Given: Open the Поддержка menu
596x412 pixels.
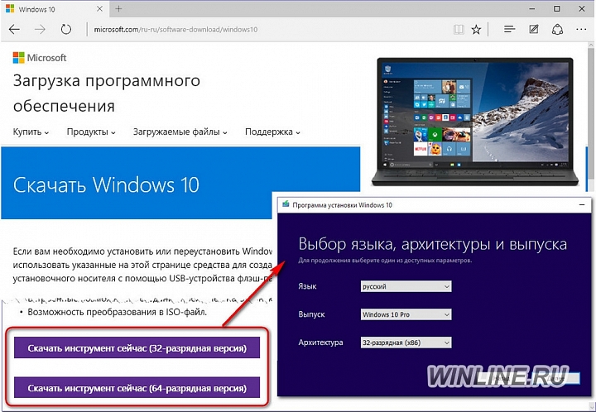Looking at the screenshot, I should [x=272, y=132].
